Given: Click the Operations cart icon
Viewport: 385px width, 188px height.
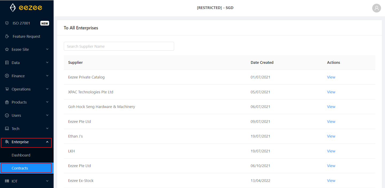Looking at the screenshot, I should (7, 89).
